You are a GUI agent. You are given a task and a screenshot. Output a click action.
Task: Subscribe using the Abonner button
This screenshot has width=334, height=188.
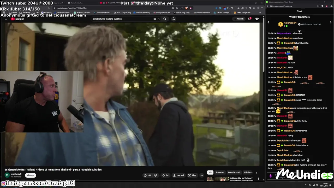(x=31, y=175)
